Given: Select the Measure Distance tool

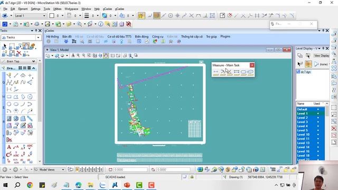Looking at the screenshot, I should tap(216, 72).
